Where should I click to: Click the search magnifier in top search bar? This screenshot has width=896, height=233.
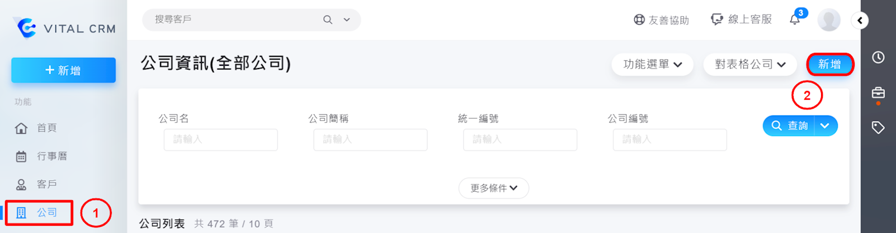pos(328,20)
